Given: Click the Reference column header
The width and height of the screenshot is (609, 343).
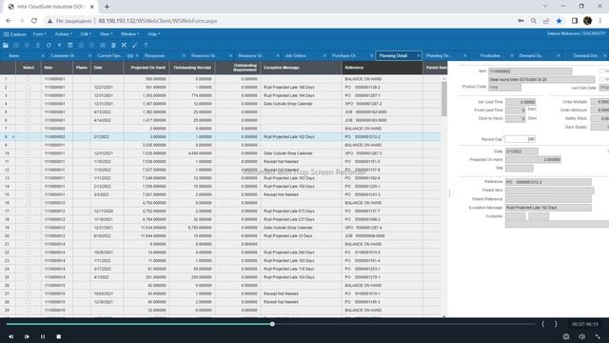Looking at the screenshot, I should point(383,68).
